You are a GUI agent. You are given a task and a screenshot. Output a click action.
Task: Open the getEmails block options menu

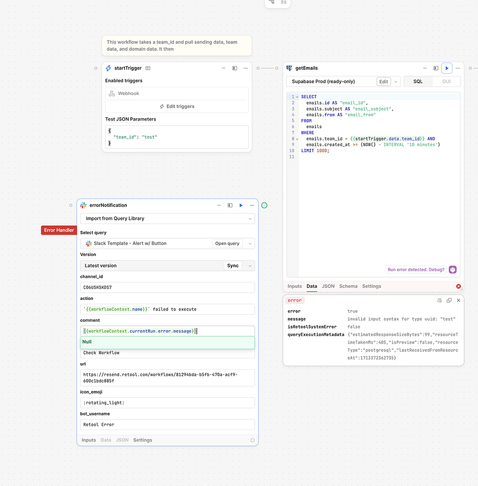pyautogui.click(x=458, y=68)
